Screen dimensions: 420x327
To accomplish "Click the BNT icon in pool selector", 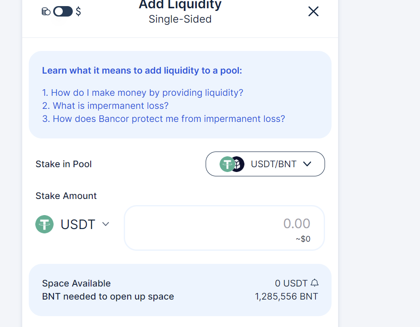I will pos(238,164).
